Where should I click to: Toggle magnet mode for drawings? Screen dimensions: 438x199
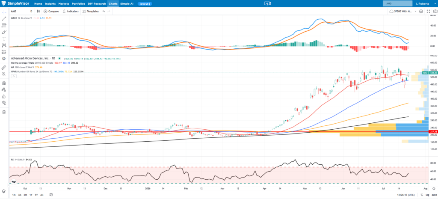pyautogui.click(x=4, y=83)
